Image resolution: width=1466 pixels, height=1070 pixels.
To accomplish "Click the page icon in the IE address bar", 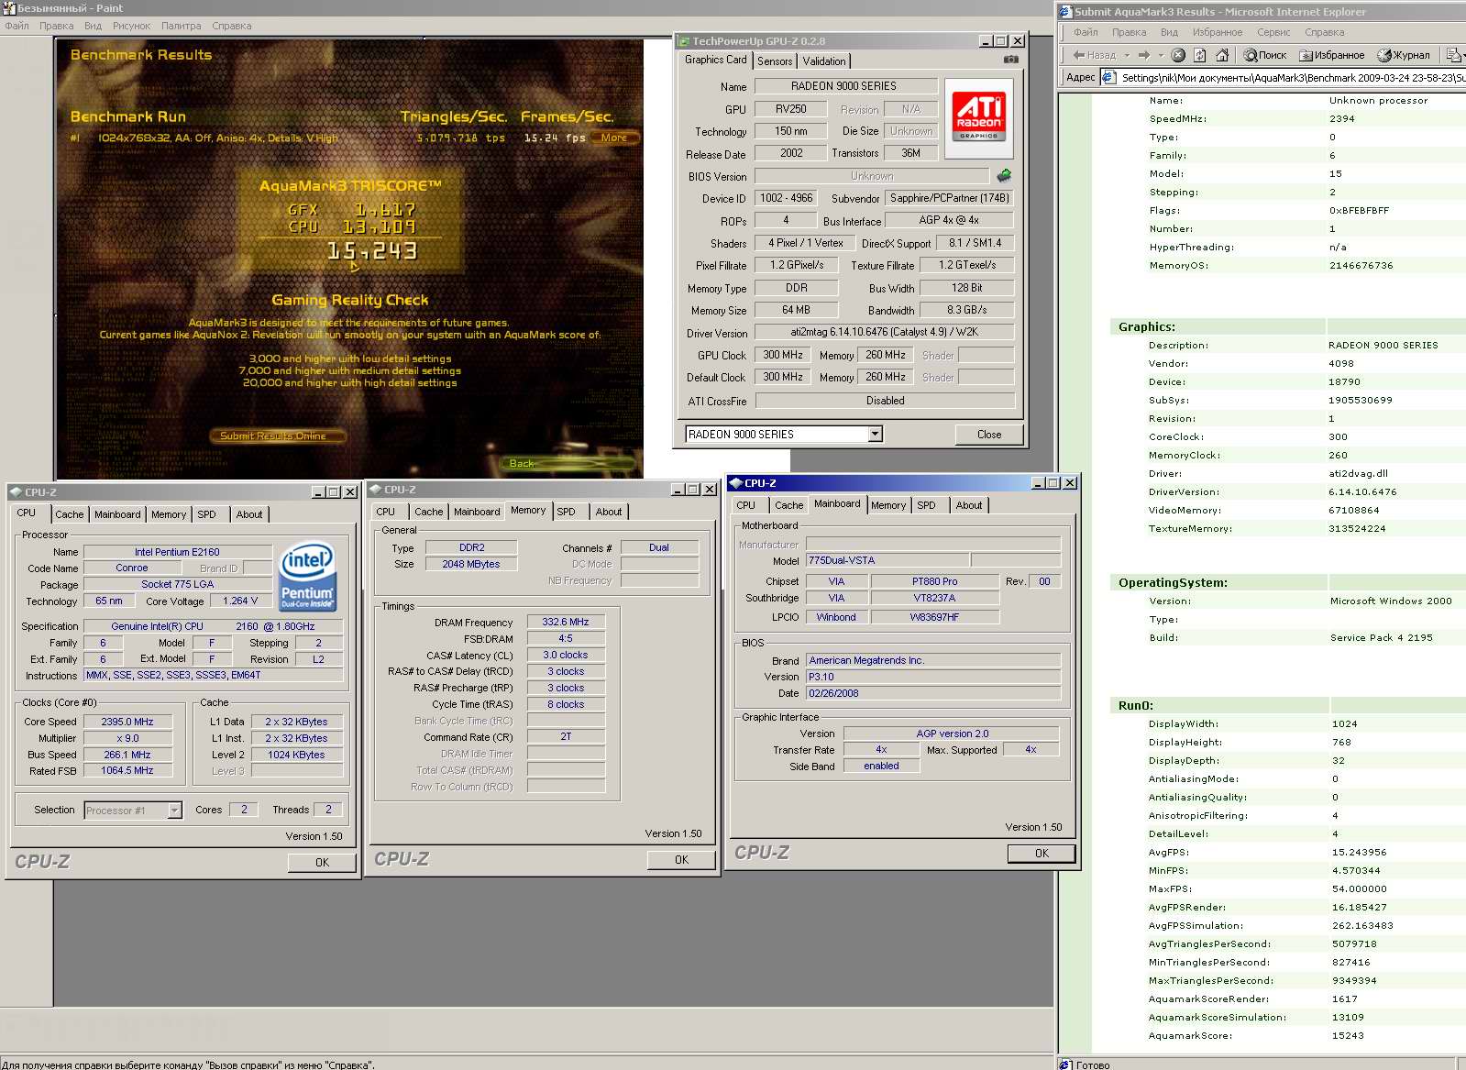I will pos(1108,77).
